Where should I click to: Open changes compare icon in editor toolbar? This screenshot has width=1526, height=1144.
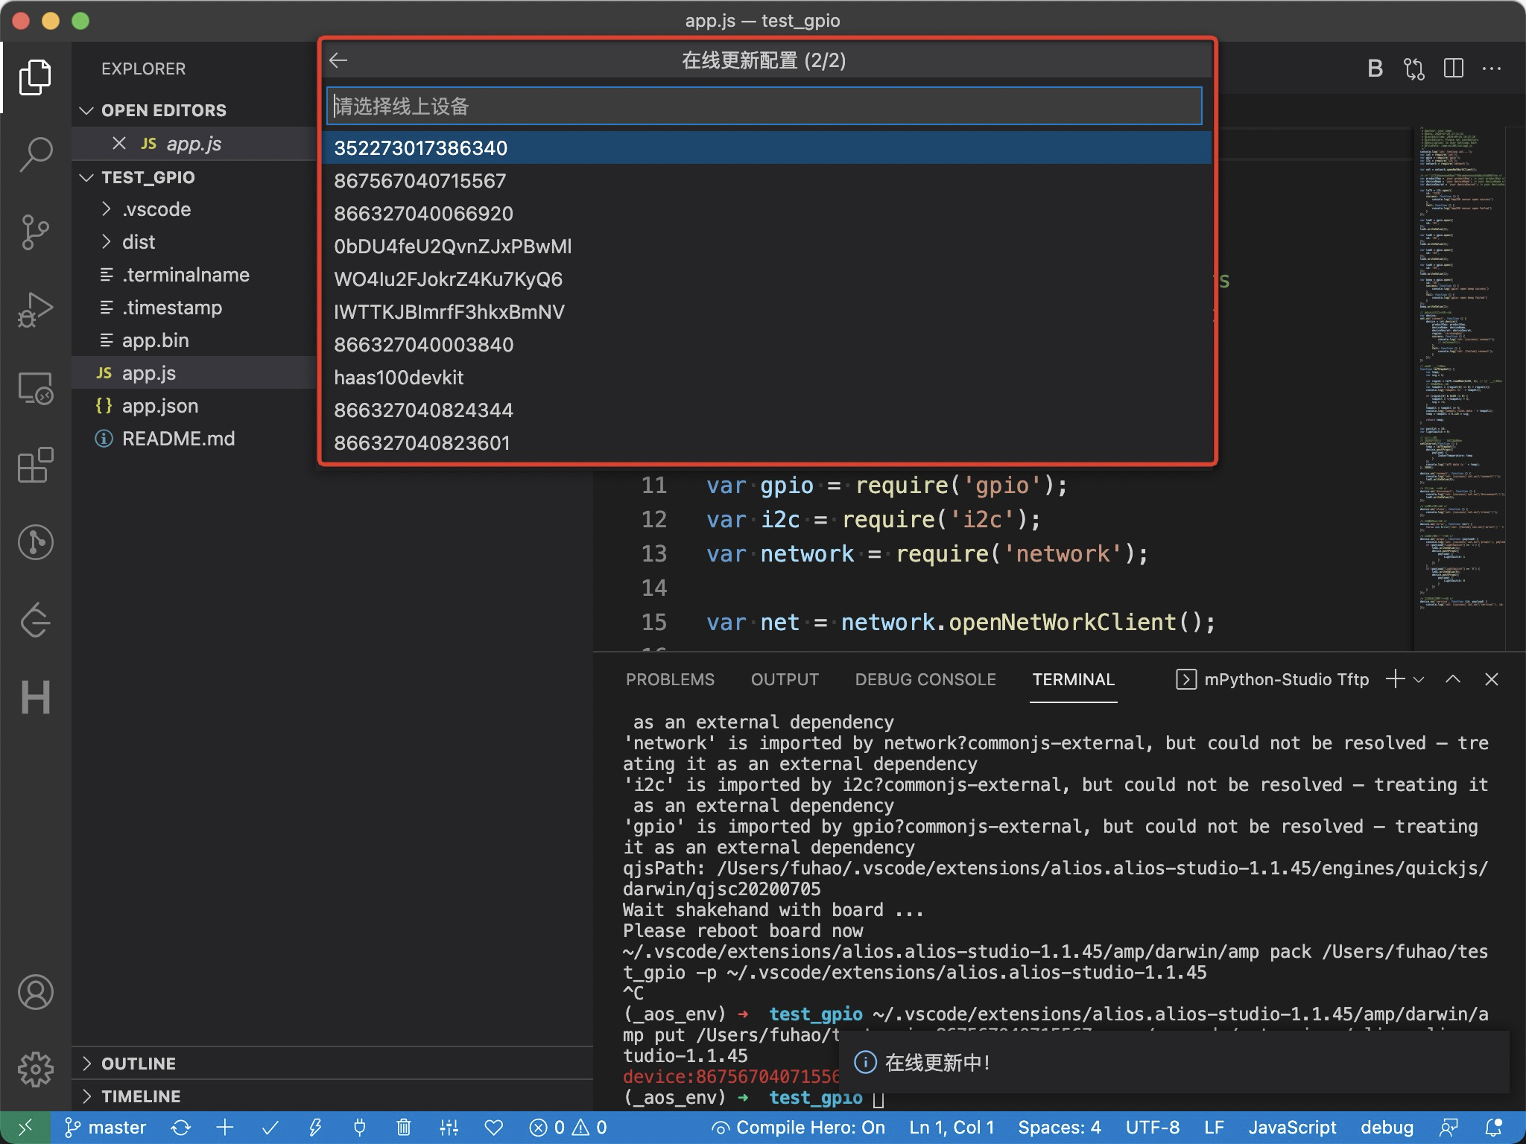(1414, 69)
